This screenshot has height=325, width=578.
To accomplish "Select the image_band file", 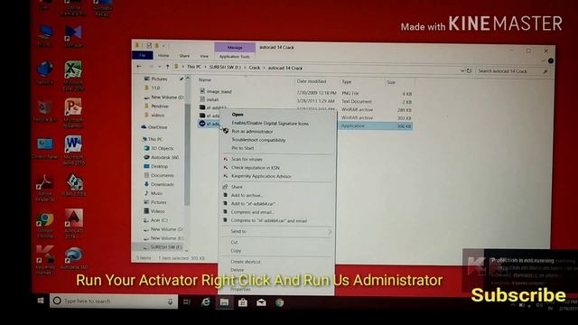I will click(219, 91).
